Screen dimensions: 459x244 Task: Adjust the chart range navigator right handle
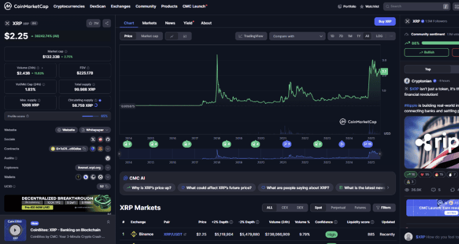coord(380,154)
